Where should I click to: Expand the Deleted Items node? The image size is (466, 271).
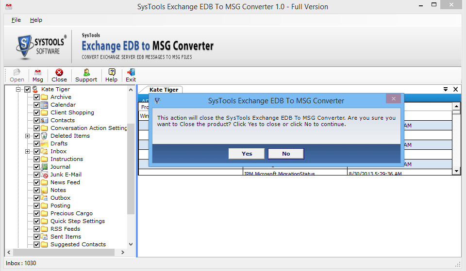27,136
